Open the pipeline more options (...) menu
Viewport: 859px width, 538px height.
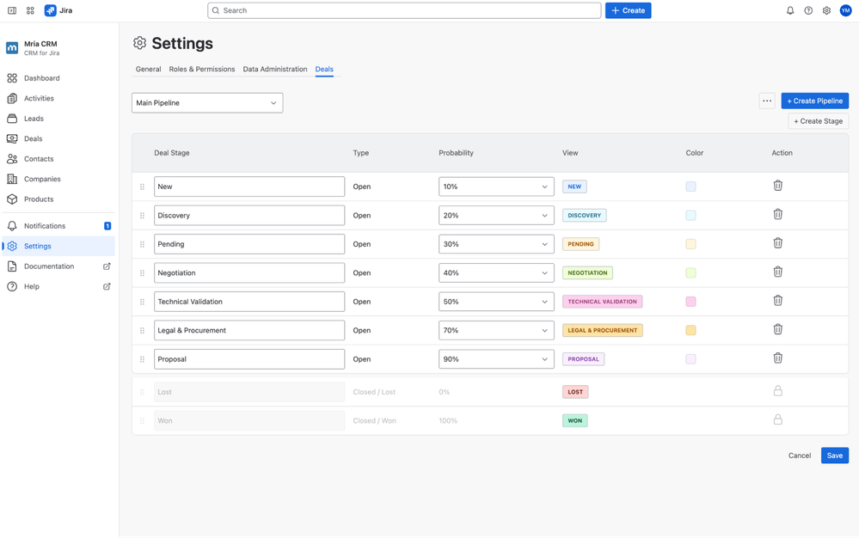click(767, 101)
